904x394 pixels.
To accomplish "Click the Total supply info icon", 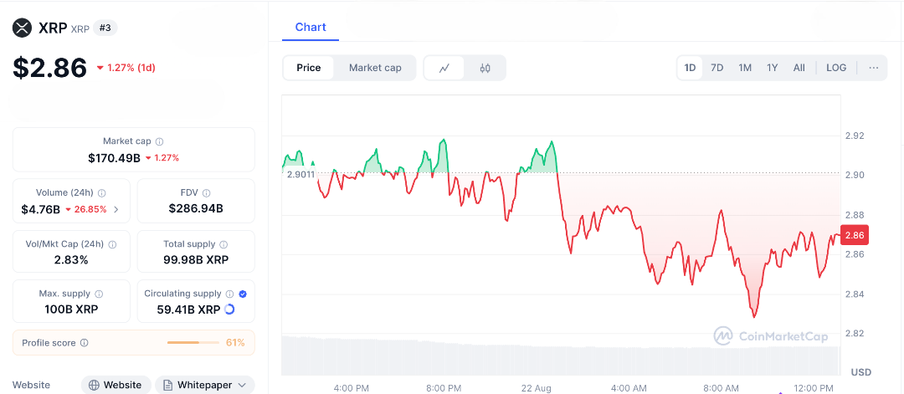I will (x=223, y=244).
